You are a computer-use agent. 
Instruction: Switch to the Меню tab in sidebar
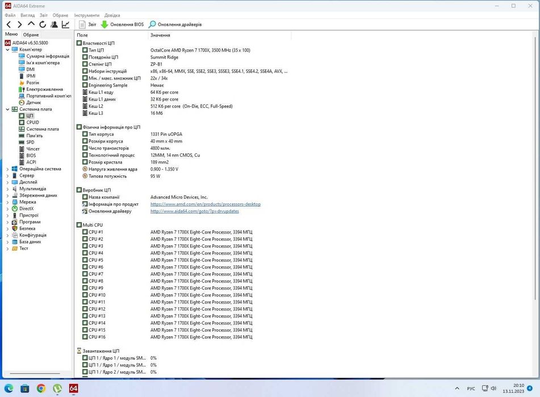pos(11,34)
